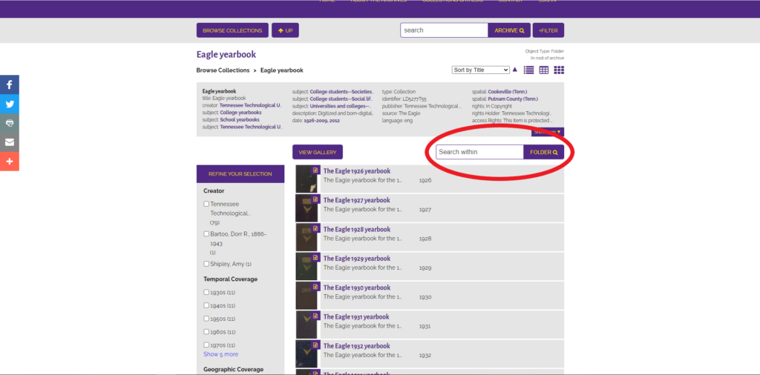
Task: Open The Eagle 1932 yearbook link
Action: pos(357,345)
